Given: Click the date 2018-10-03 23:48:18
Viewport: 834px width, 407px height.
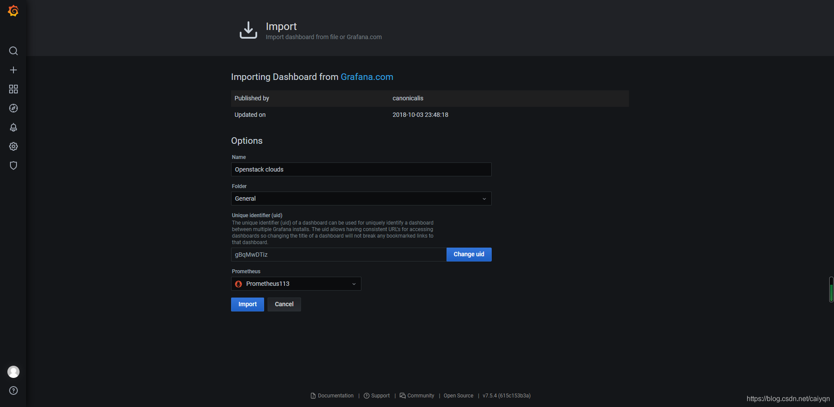Looking at the screenshot, I should pos(420,115).
